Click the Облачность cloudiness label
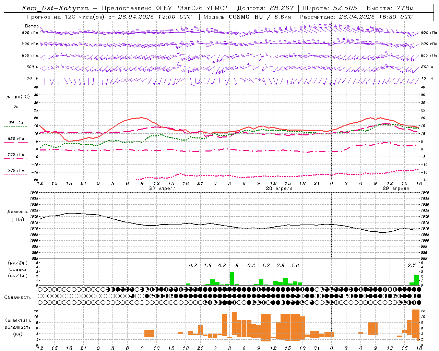Screen dimensions: 439x351 [17, 298]
